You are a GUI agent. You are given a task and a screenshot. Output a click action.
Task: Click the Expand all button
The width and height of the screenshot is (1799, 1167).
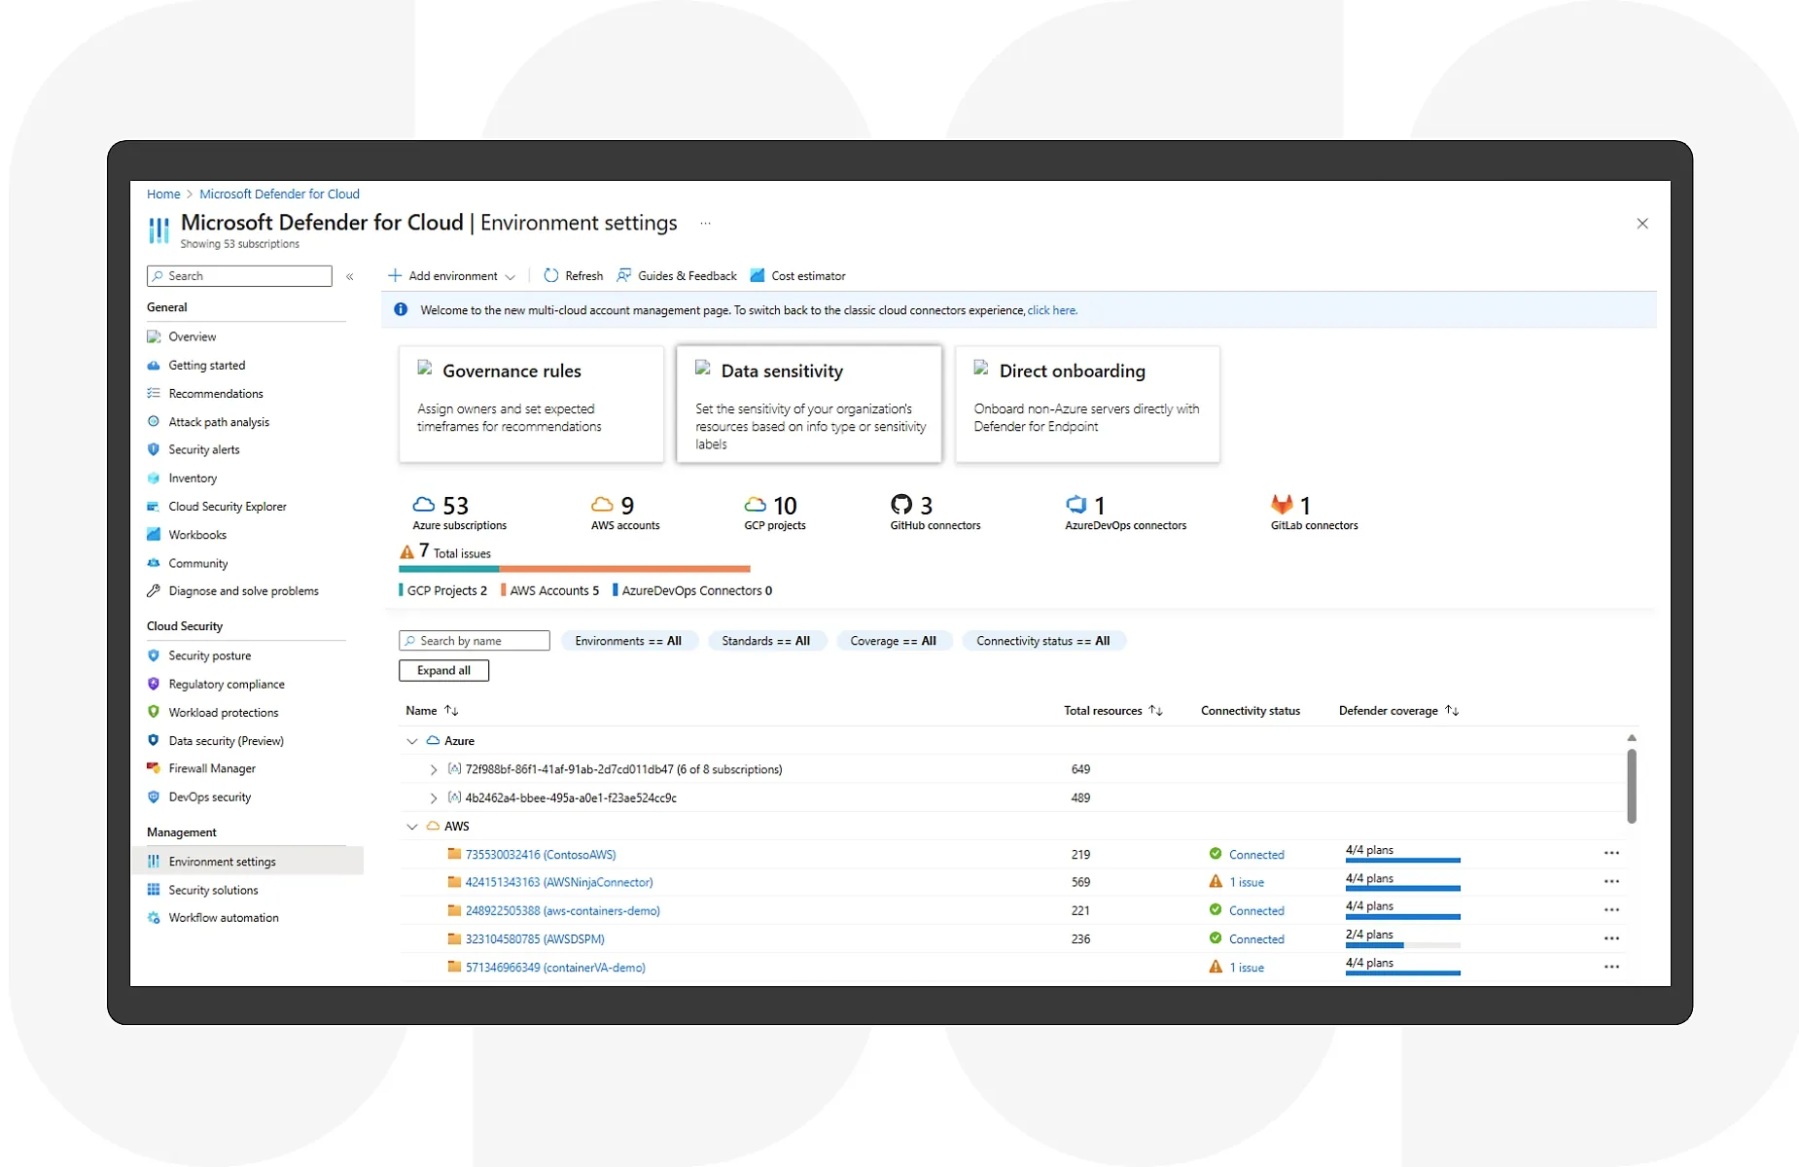pyautogui.click(x=443, y=671)
